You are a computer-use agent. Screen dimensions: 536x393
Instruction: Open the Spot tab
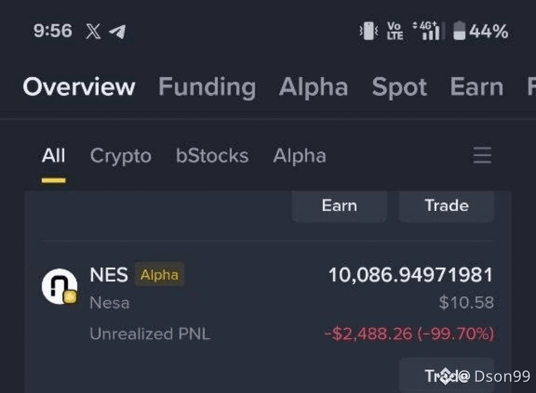click(x=400, y=87)
